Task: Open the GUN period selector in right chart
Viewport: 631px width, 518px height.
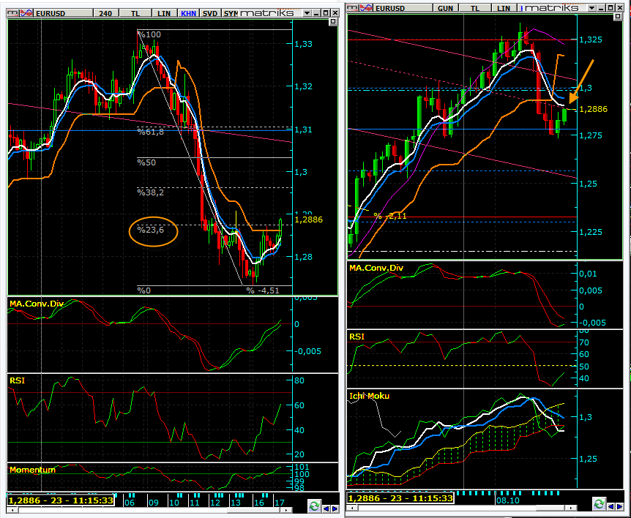Action: coord(444,7)
